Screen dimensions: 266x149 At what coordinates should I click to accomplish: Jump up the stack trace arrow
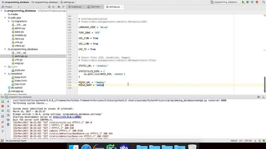point(8,102)
